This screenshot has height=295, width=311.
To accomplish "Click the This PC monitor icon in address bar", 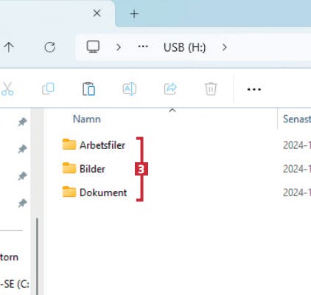I will point(93,46).
